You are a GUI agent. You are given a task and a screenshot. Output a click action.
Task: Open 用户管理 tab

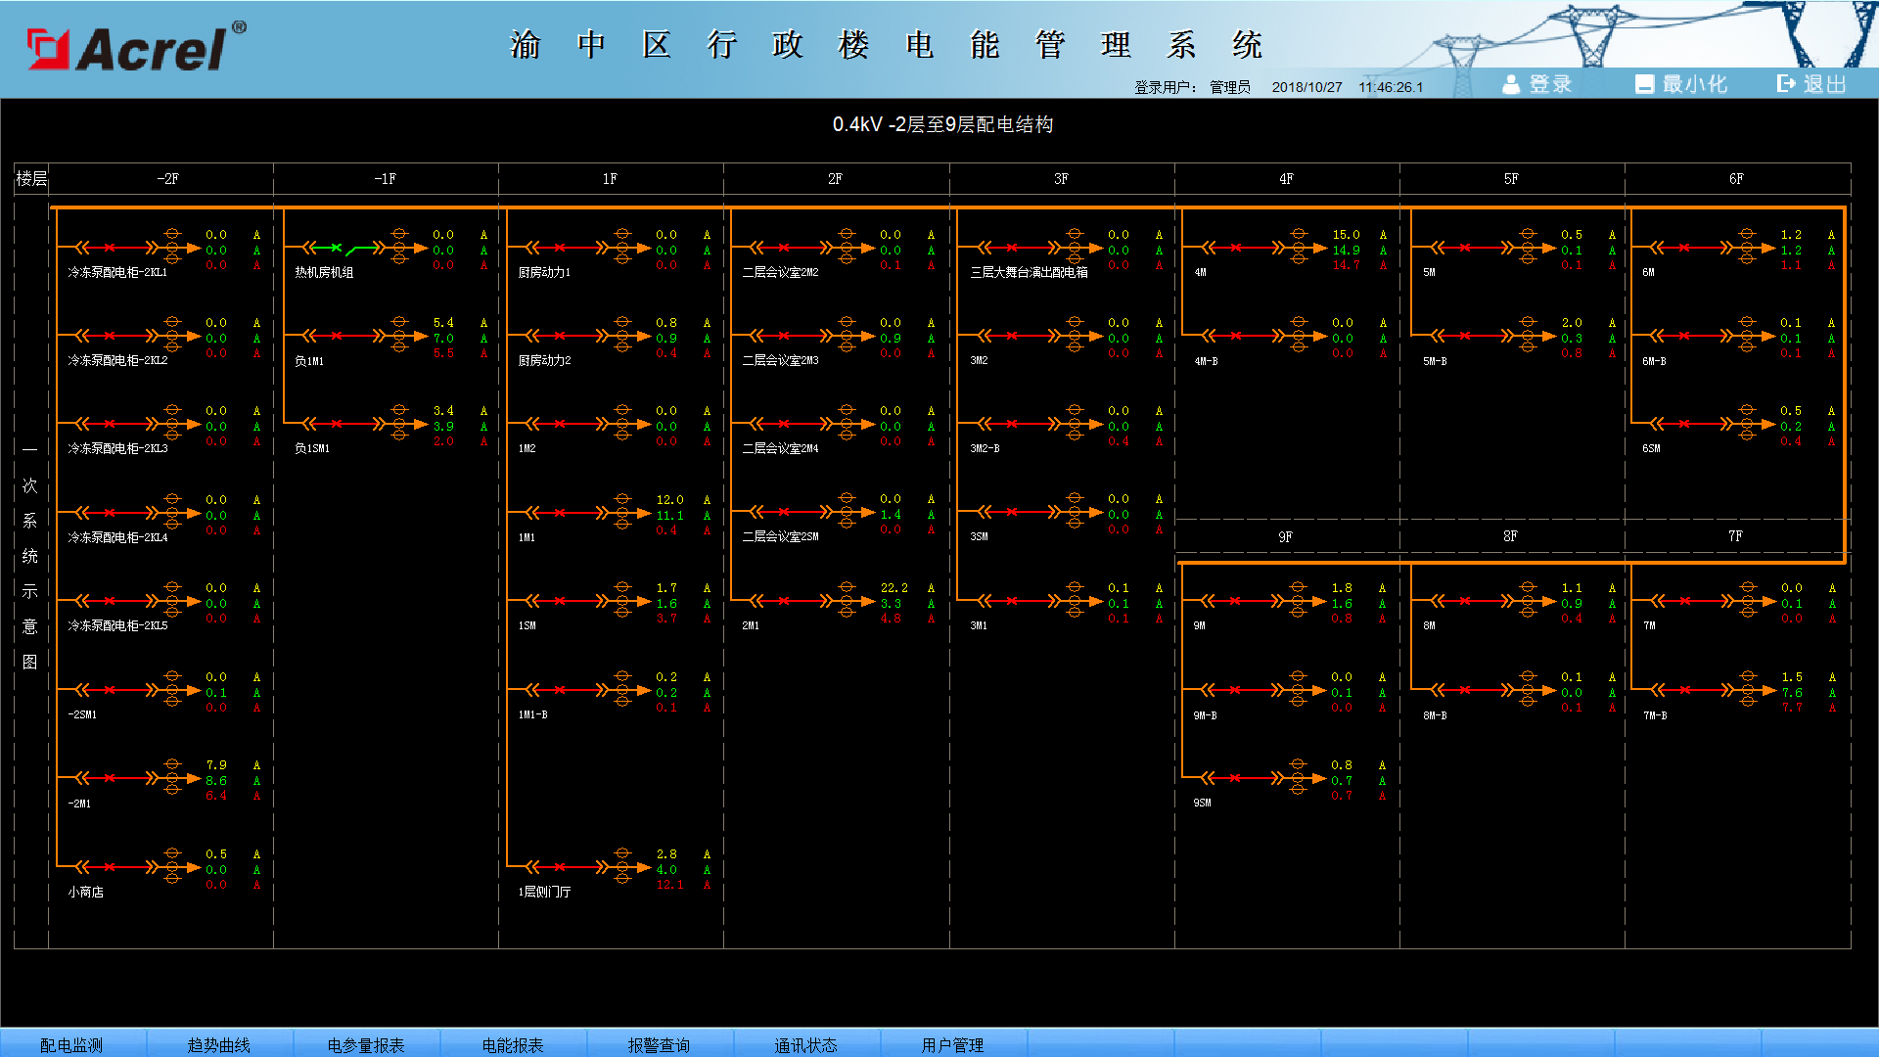(x=953, y=1044)
